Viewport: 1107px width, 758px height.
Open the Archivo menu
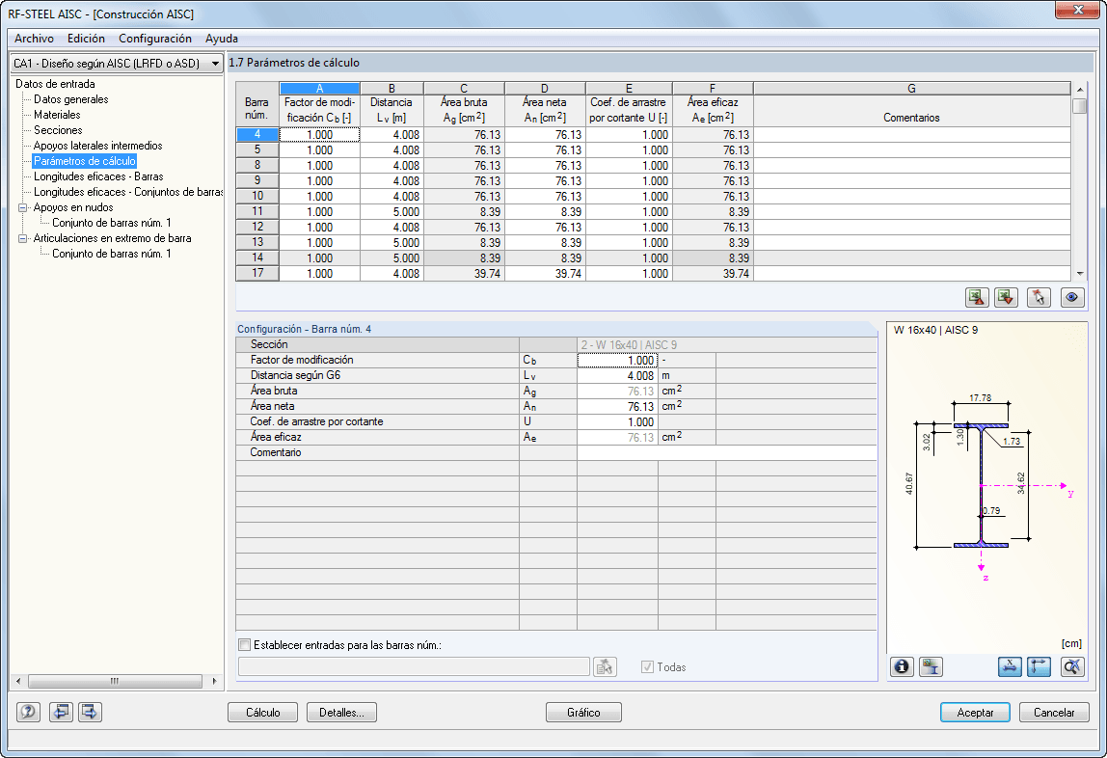[x=34, y=39]
